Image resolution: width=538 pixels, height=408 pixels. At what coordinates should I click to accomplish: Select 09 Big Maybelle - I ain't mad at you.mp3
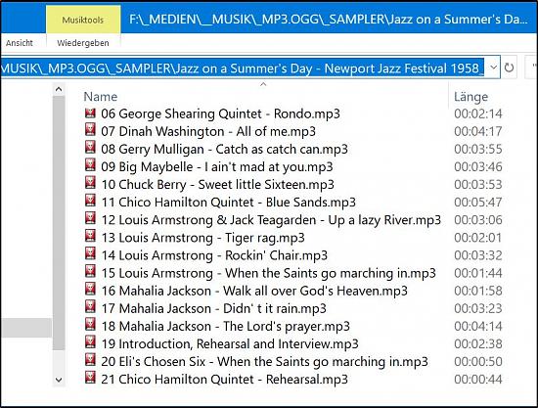click(217, 167)
